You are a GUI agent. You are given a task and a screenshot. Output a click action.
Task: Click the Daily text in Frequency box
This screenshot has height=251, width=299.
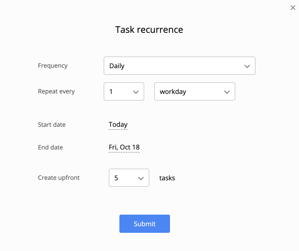click(x=117, y=66)
